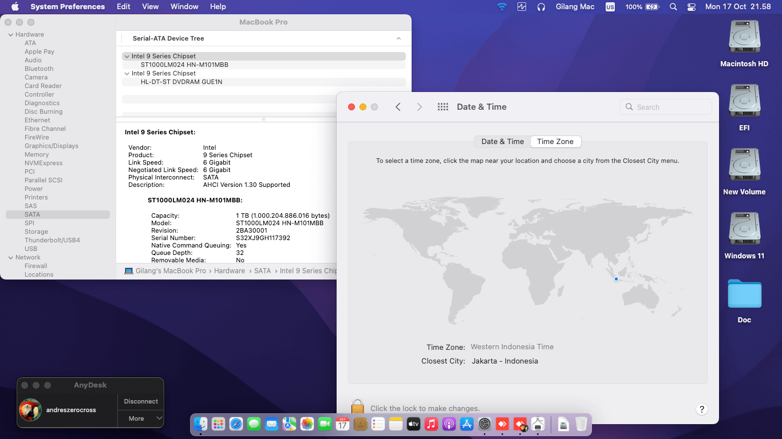Viewport: 782px width, 439px height.
Task: Click the Jakarta location dot on the map
Action: point(616,279)
